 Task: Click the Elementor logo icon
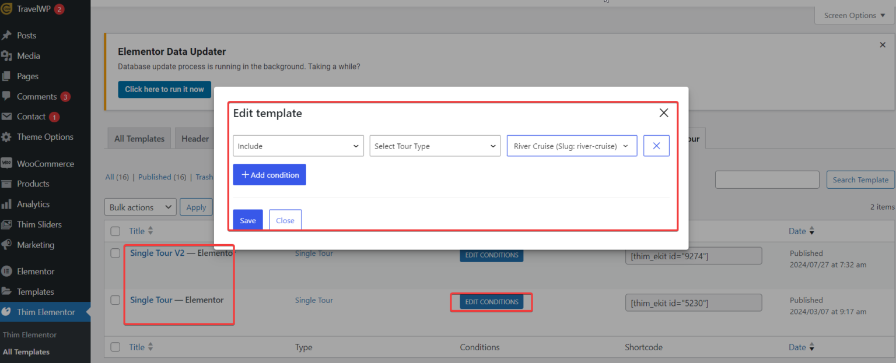click(x=6, y=272)
